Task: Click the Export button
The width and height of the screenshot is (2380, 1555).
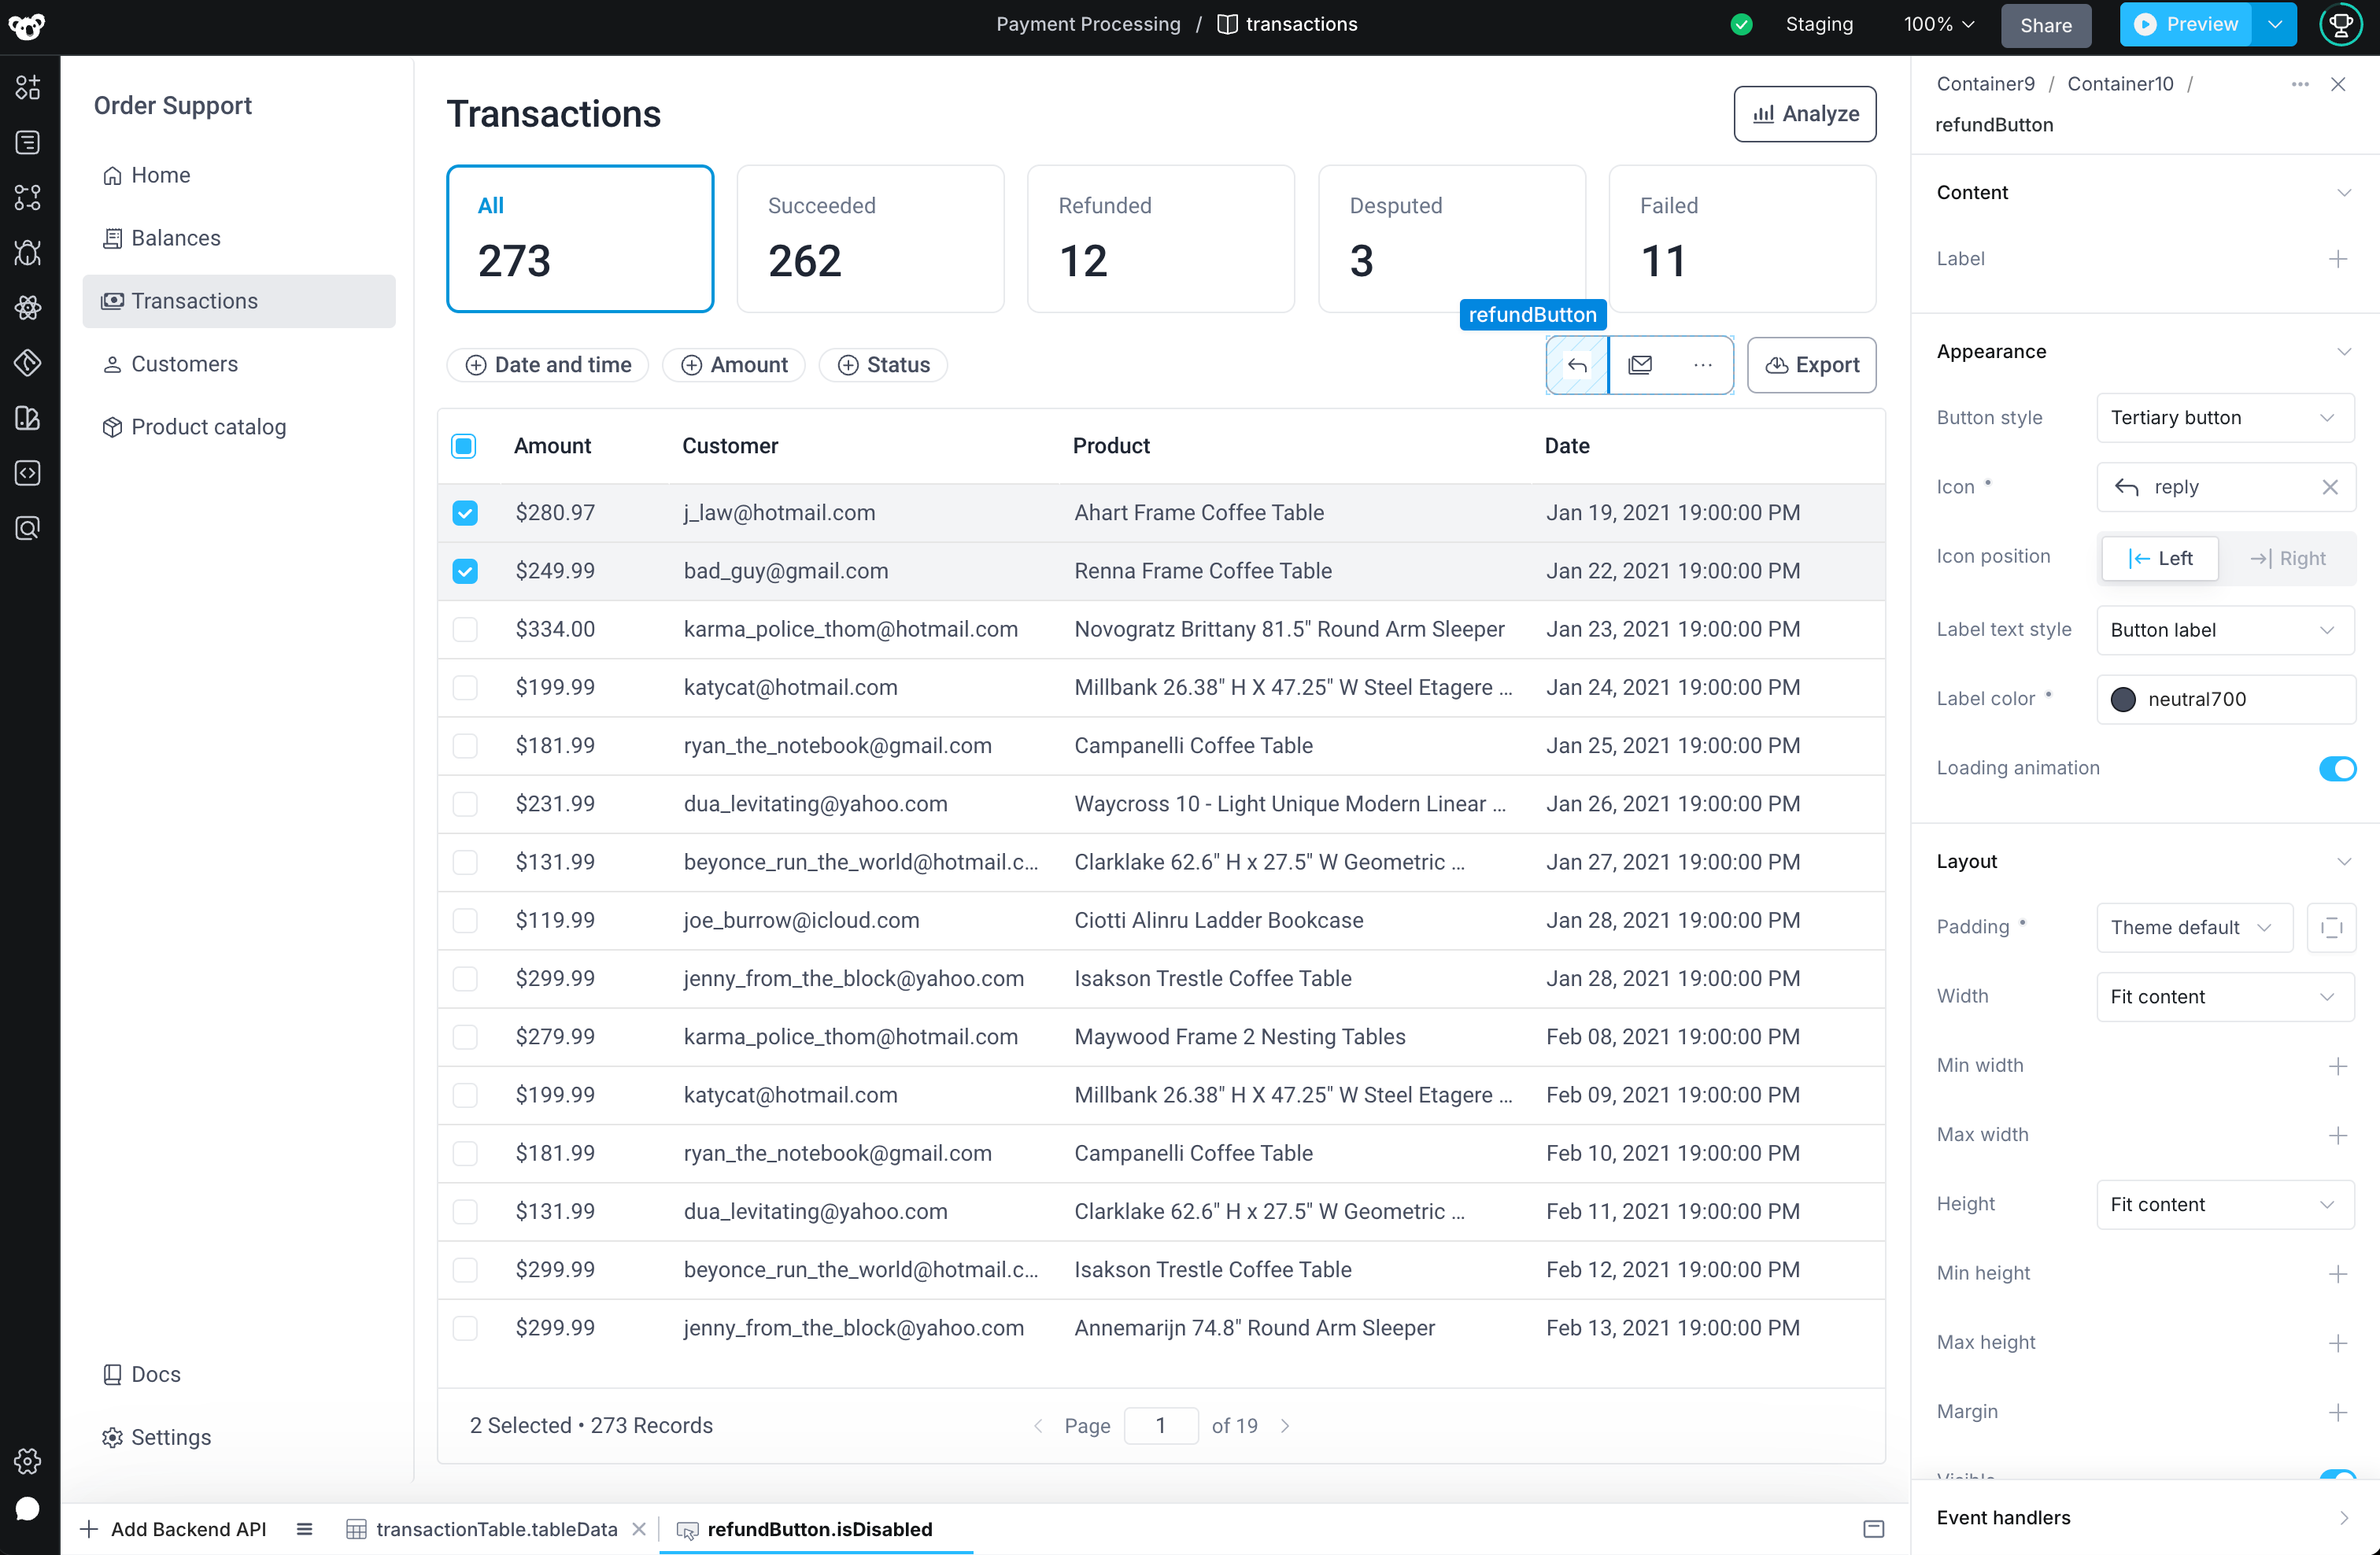Action: point(1811,365)
